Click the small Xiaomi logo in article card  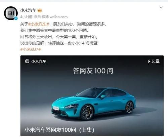point(27,61)
